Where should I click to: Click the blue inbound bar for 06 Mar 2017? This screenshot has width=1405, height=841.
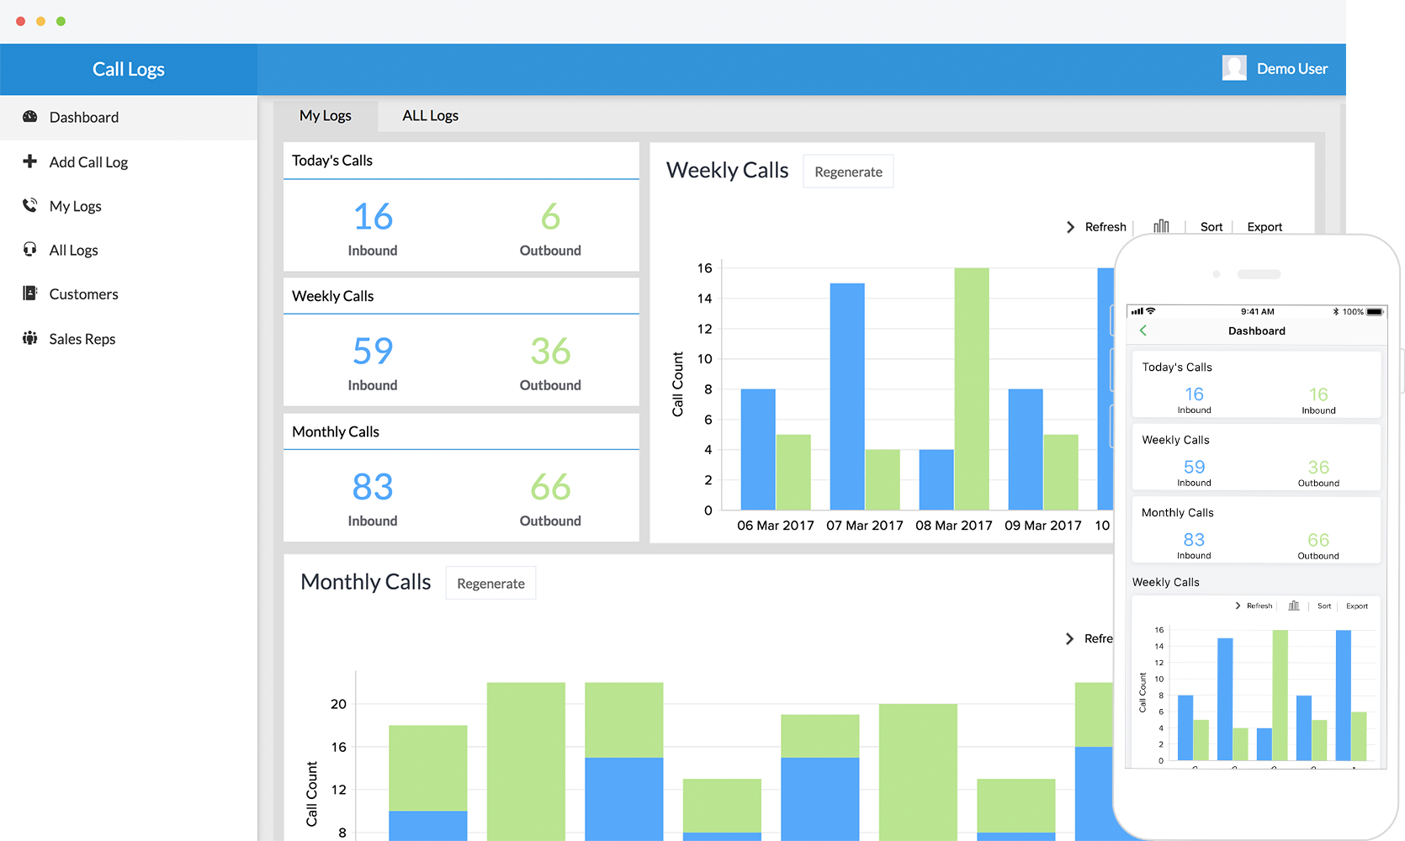(758, 449)
